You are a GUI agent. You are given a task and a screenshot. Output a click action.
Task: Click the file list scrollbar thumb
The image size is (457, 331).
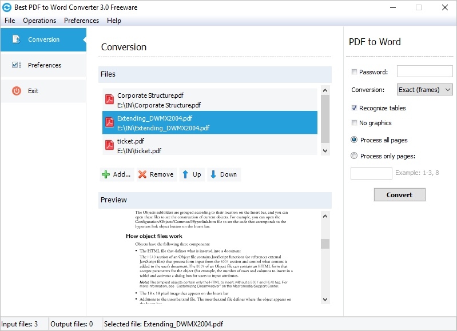[x=325, y=119]
